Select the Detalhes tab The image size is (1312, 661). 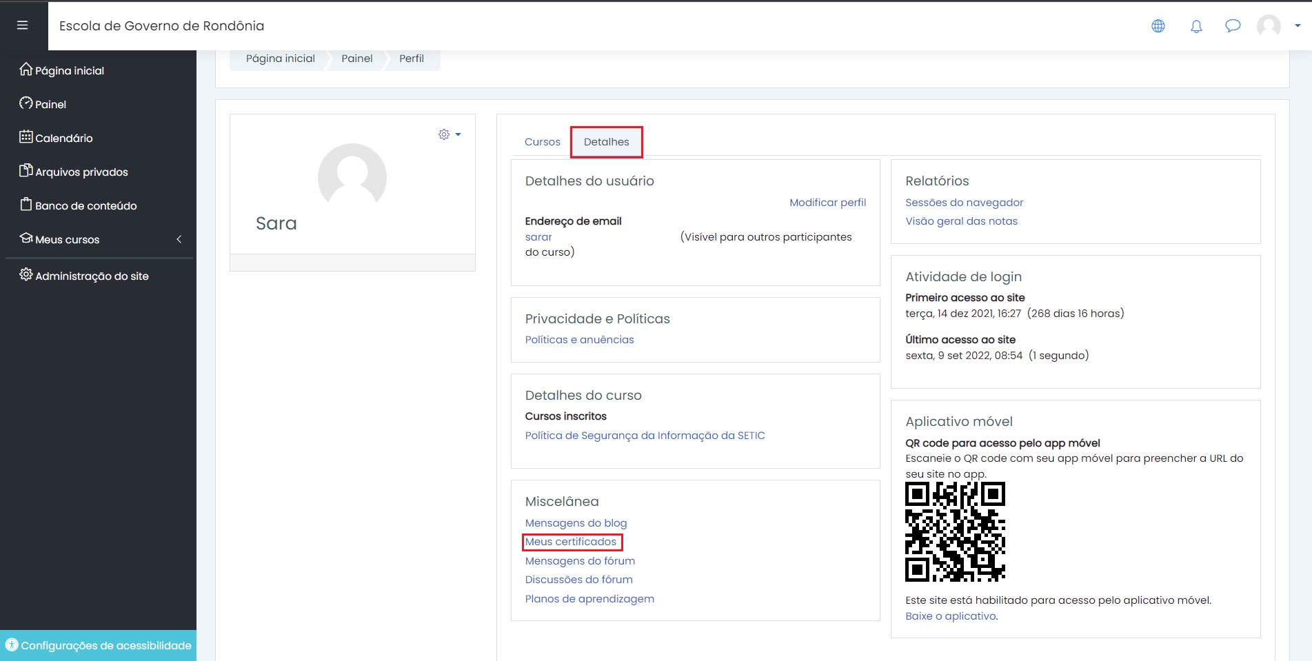(x=607, y=142)
